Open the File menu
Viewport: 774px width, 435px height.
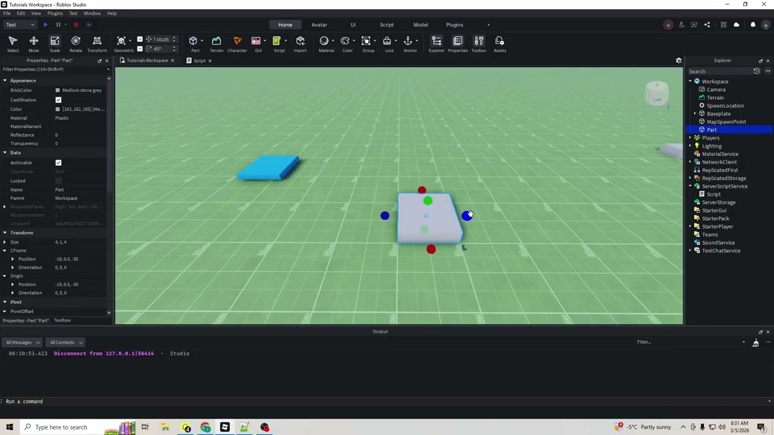pos(7,13)
